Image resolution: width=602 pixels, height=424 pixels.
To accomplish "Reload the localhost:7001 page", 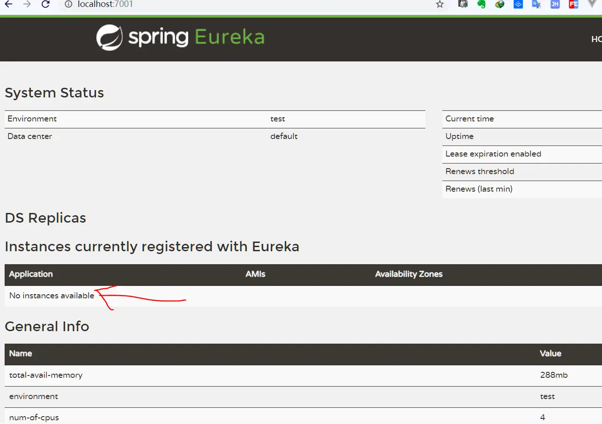I will (x=45, y=4).
